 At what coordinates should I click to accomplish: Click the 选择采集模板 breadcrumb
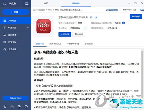tap(39, 10)
